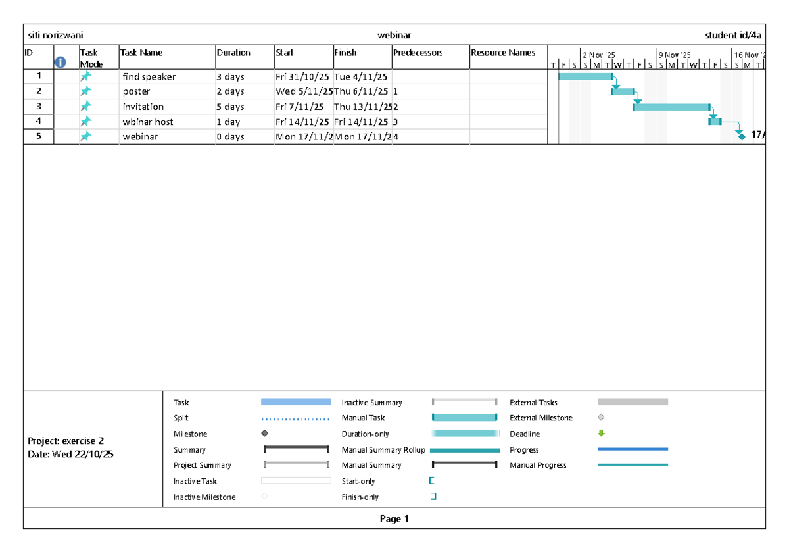Click the Summary legend bracket bar
The width and height of the screenshot is (789, 552).
[x=296, y=449]
